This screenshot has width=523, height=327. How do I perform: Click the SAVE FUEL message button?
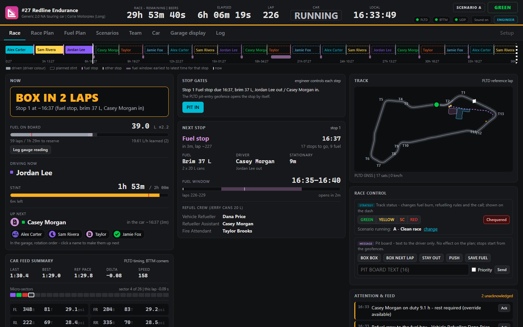click(x=478, y=258)
